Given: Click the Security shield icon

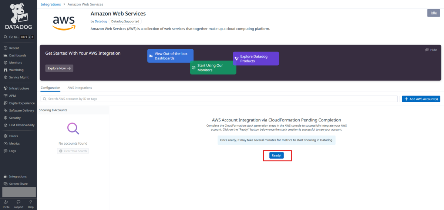Looking at the screenshot, I should (x=6, y=118).
